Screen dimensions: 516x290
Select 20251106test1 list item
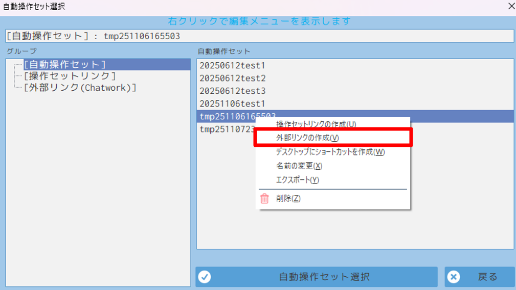pyautogui.click(x=233, y=104)
